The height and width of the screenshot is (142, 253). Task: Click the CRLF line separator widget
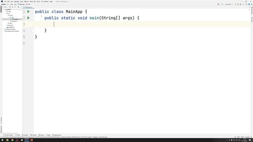(x=238, y=137)
